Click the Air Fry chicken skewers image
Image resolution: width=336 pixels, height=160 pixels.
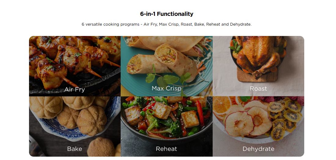click(75, 66)
